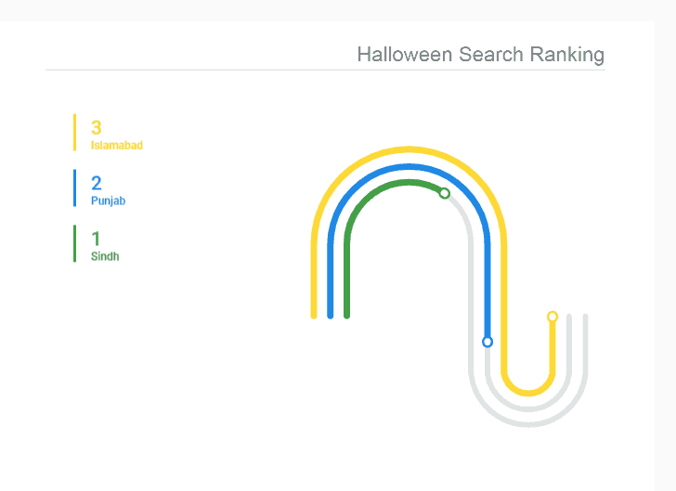Click the blue line's endpoint circle
The image size is (676, 491).
(487, 342)
